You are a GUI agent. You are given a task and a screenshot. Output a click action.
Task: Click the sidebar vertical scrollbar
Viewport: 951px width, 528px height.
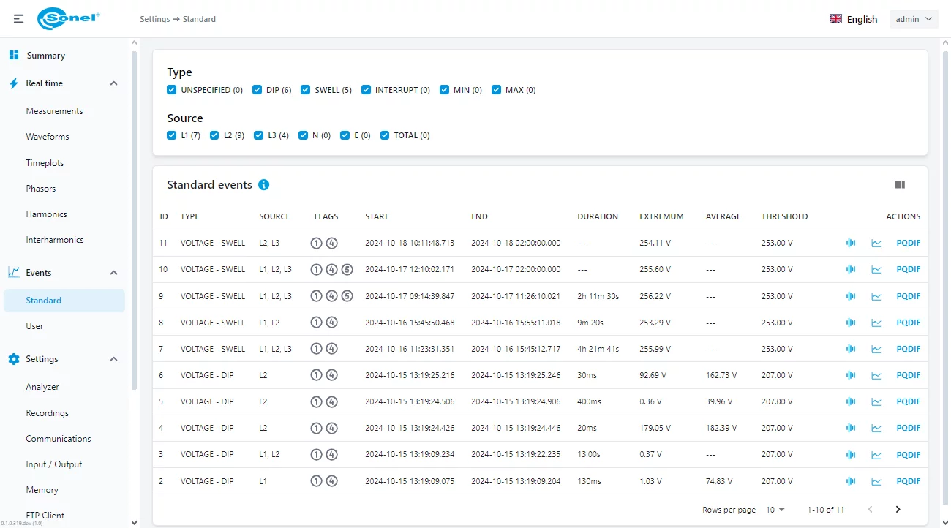[x=134, y=219]
